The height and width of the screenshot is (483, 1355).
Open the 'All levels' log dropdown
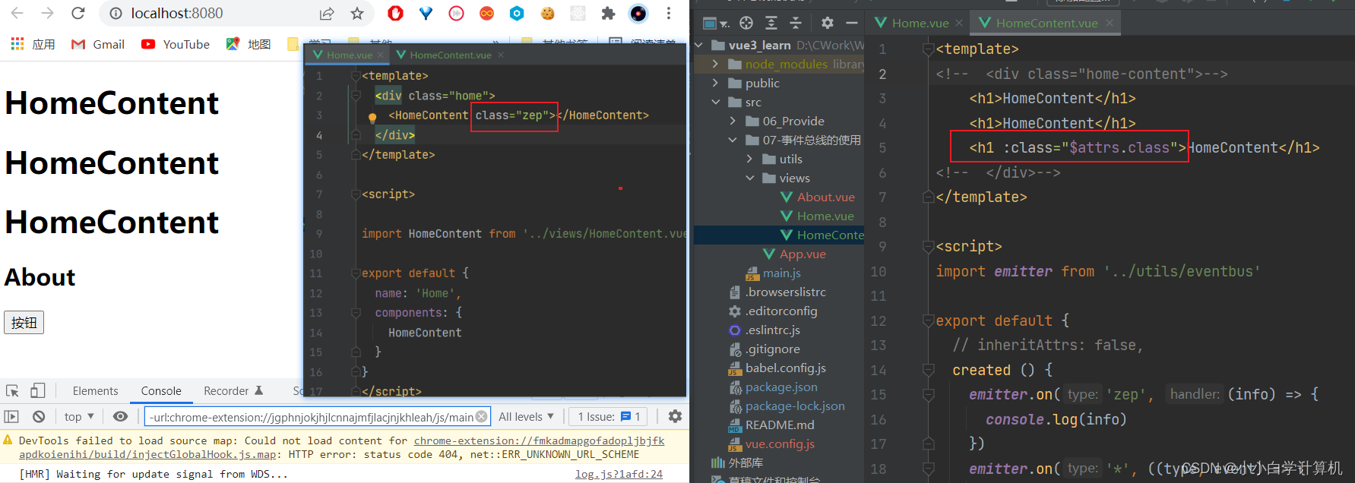pyautogui.click(x=526, y=416)
